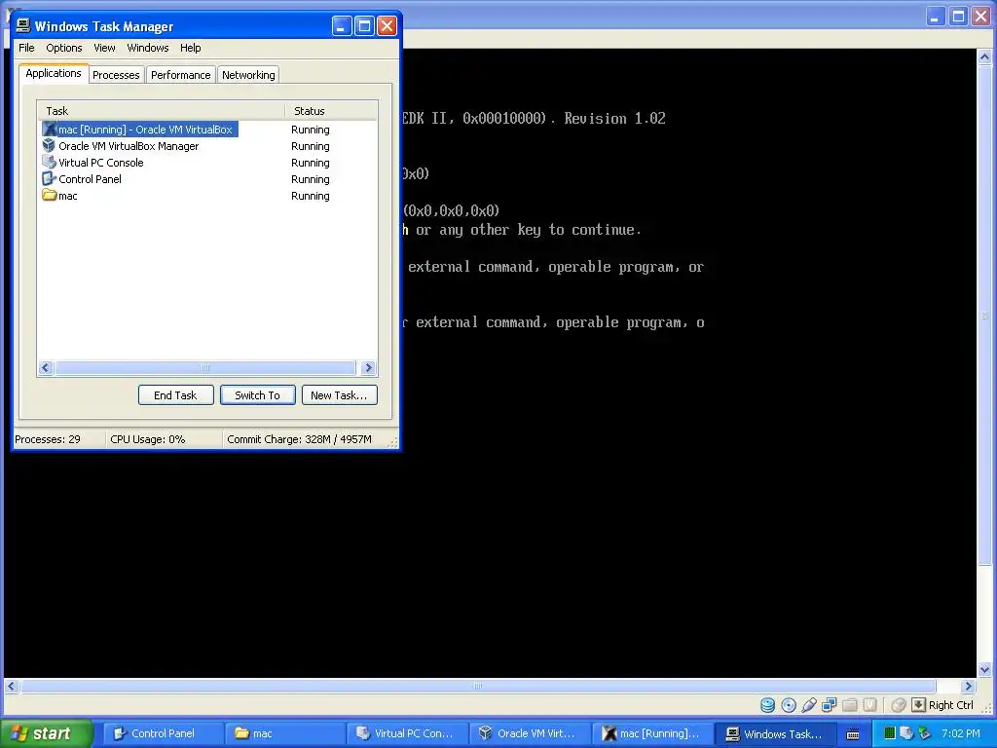
Task: Click the 7:02 PM system clock
Action: [961, 733]
